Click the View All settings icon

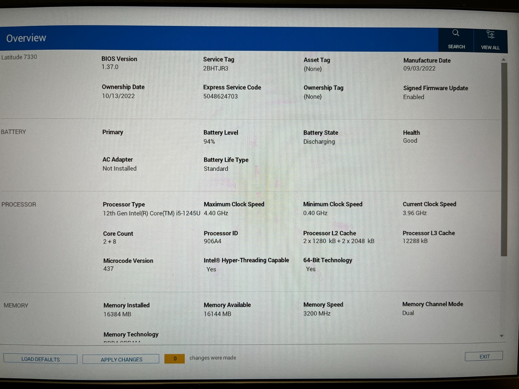(x=490, y=34)
